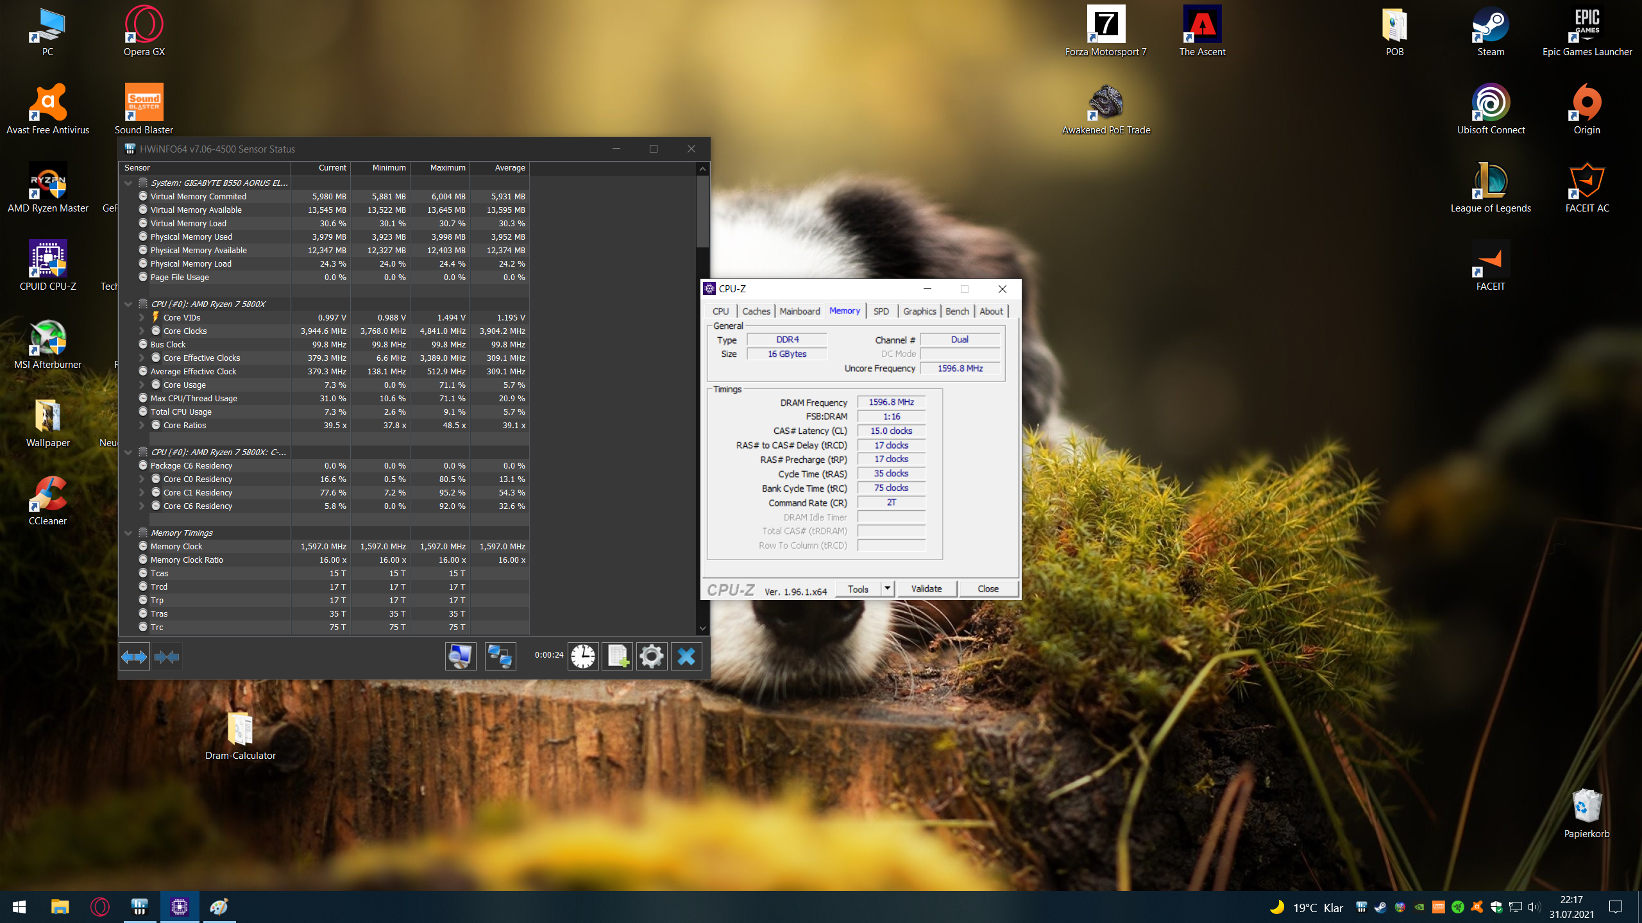The height and width of the screenshot is (923, 1642).
Task: Expand the Core Clocks sensor row
Action: (x=142, y=331)
